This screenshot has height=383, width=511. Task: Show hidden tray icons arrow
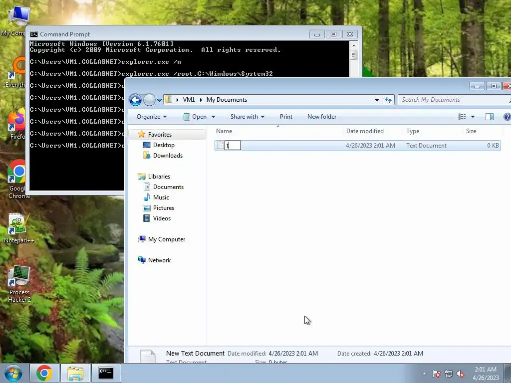tap(424, 374)
